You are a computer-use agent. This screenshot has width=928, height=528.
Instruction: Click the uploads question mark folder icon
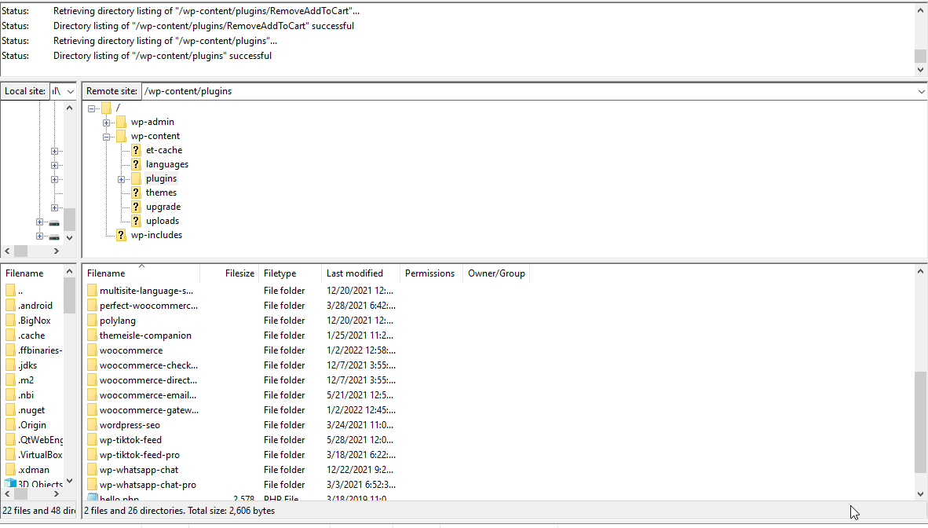136,221
